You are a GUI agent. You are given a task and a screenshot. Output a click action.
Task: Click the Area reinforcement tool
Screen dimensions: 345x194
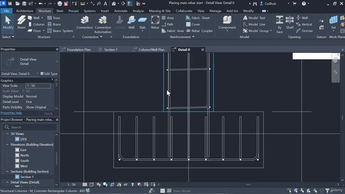[168, 18]
